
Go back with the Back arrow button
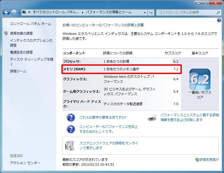pos(6,12)
